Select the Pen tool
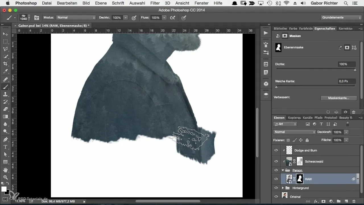The height and width of the screenshot is (205, 364). pyautogui.click(x=5, y=140)
